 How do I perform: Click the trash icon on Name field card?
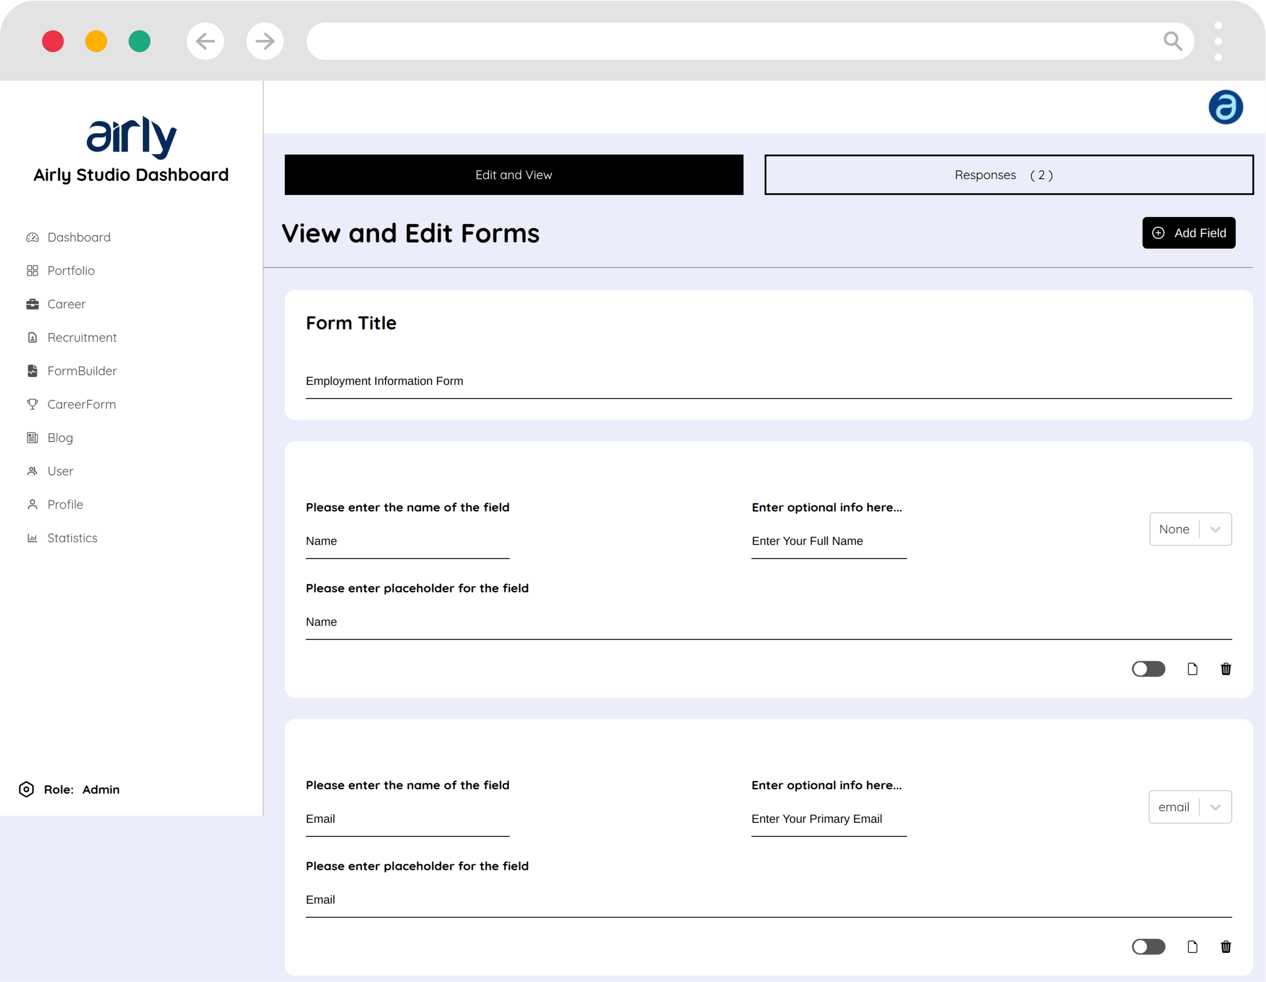click(x=1225, y=669)
